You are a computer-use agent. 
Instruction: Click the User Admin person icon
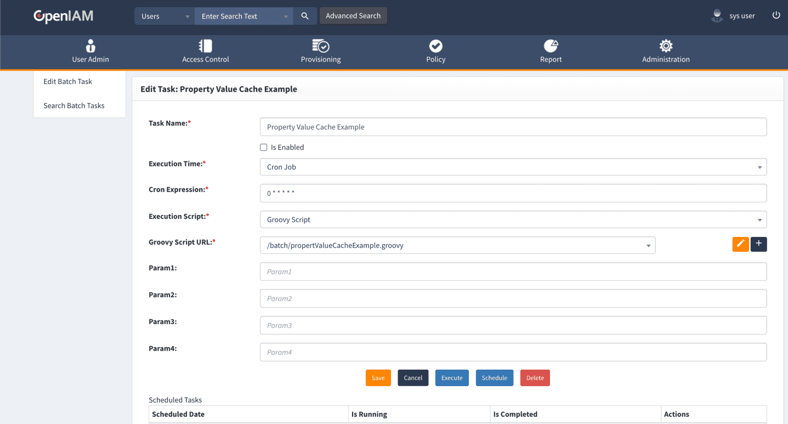click(90, 46)
